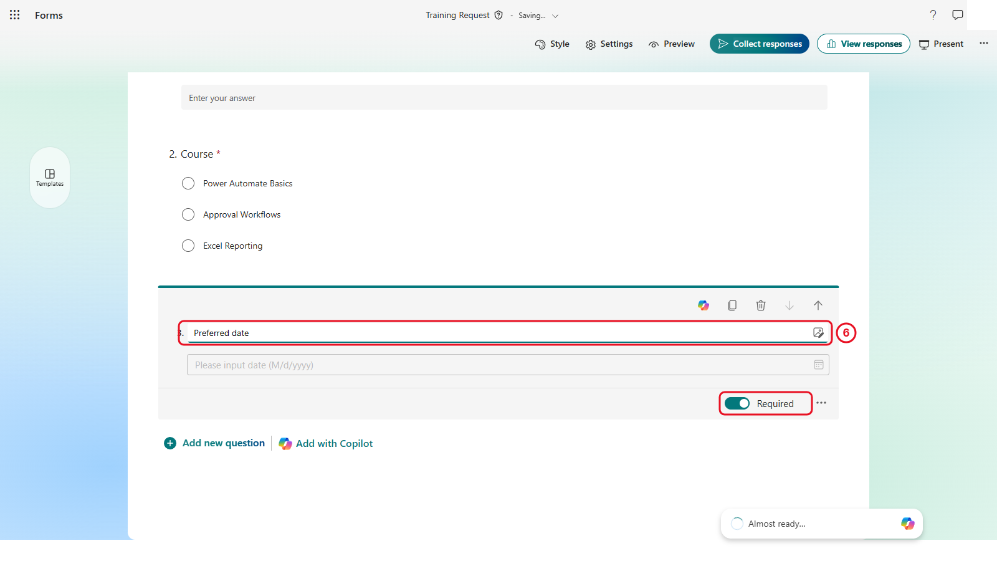Start Present mode
The height and width of the screenshot is (561, 997).
pos(941,44)
